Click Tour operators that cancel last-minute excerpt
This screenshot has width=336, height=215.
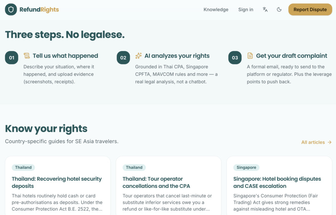(167, 202)
